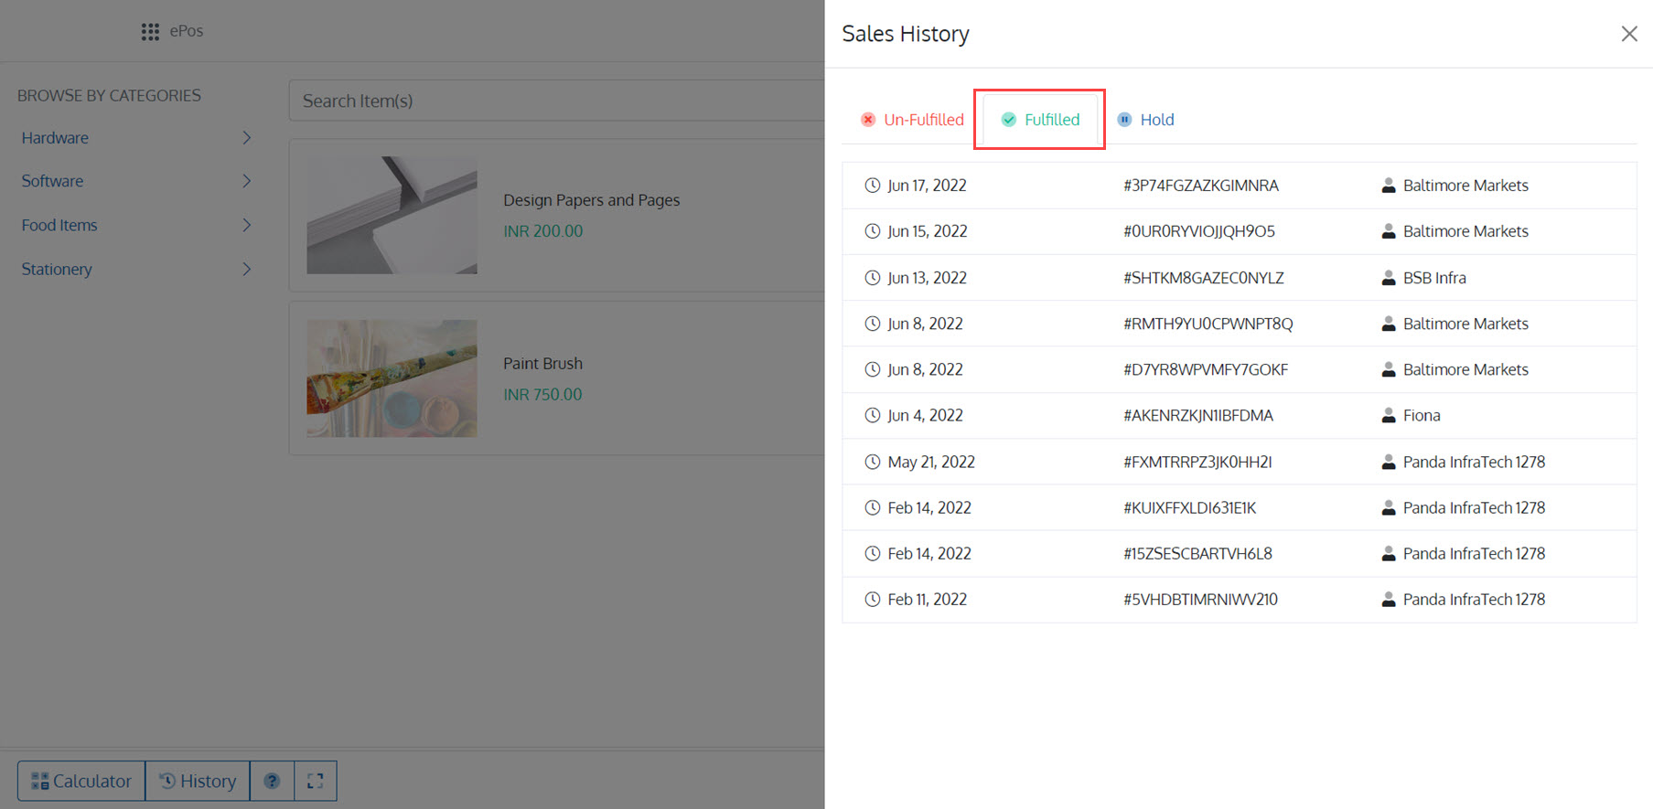Select the Software category
Viewport: 1653px width, 809px height.
[x=52, y=181]
